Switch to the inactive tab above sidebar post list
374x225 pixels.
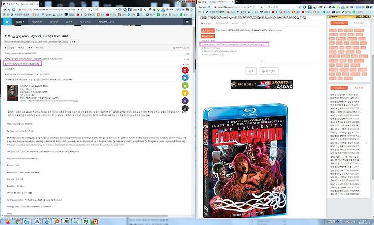[358, 88]
